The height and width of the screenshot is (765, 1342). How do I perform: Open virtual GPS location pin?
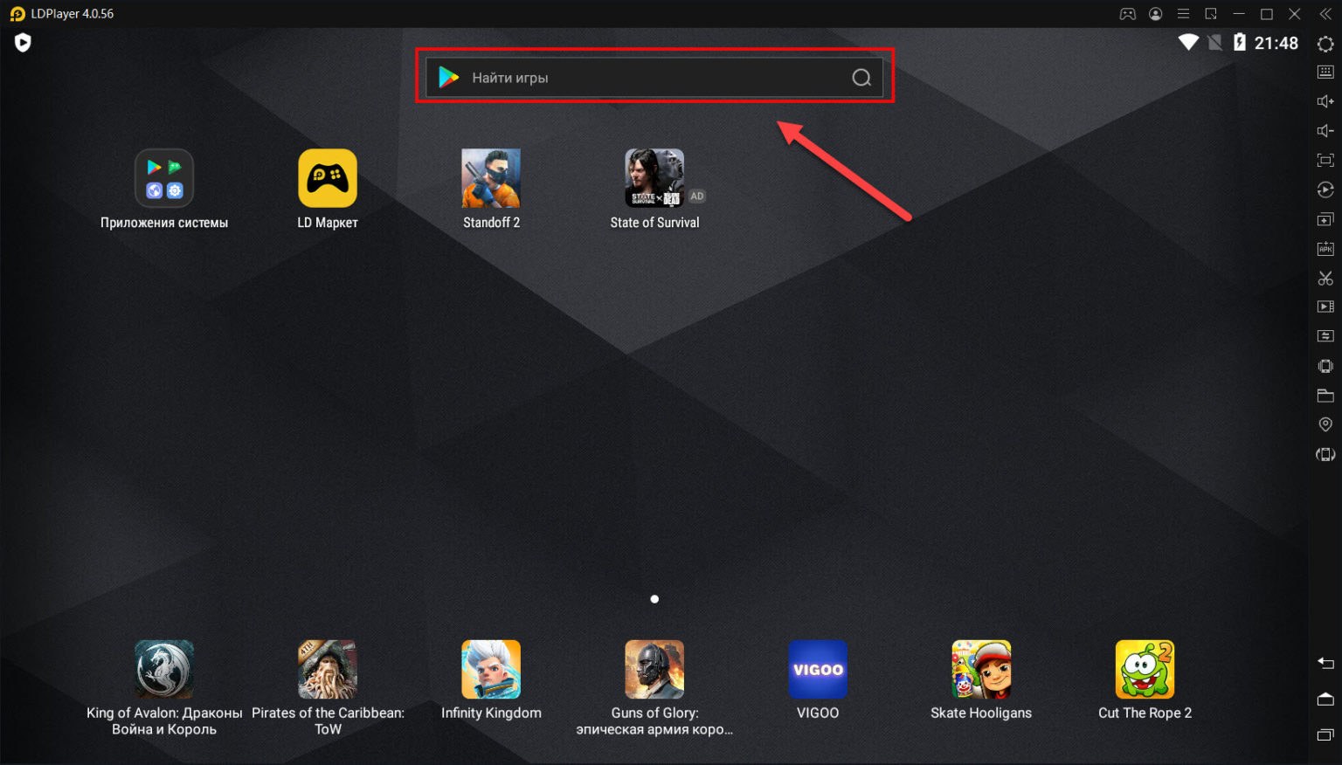pyautogui.click(x=1325, y=424)
